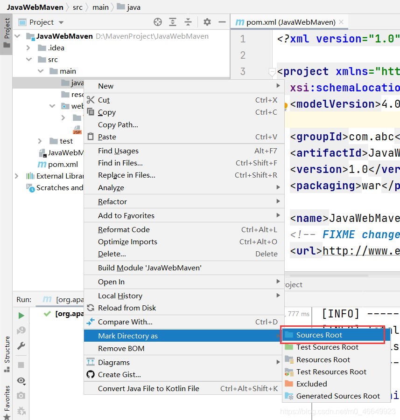Click the camera icon in Run panel

[21, 395]
